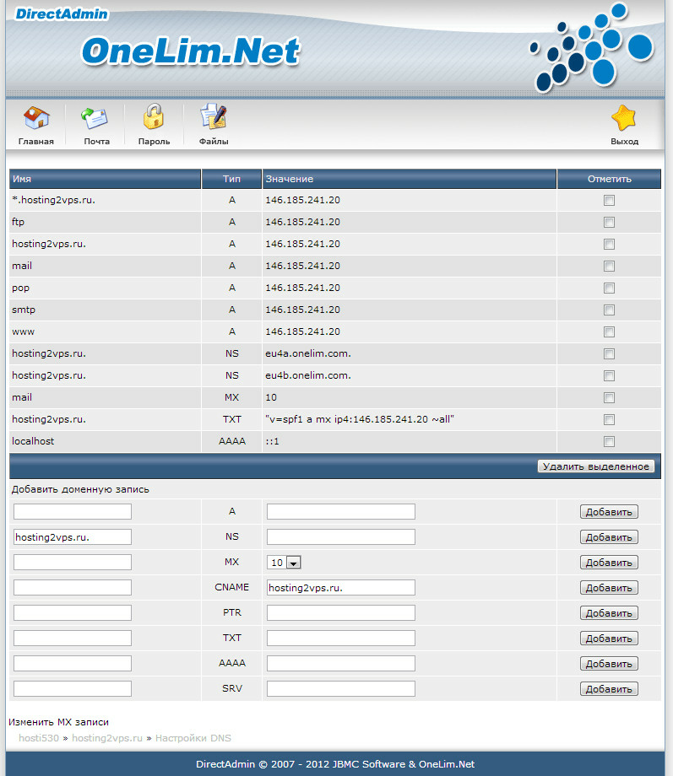Image resolution: width=673 pixels, height=776 pixels.
Task: Focus the PTR record value field
Action: [x=341, y=612]
